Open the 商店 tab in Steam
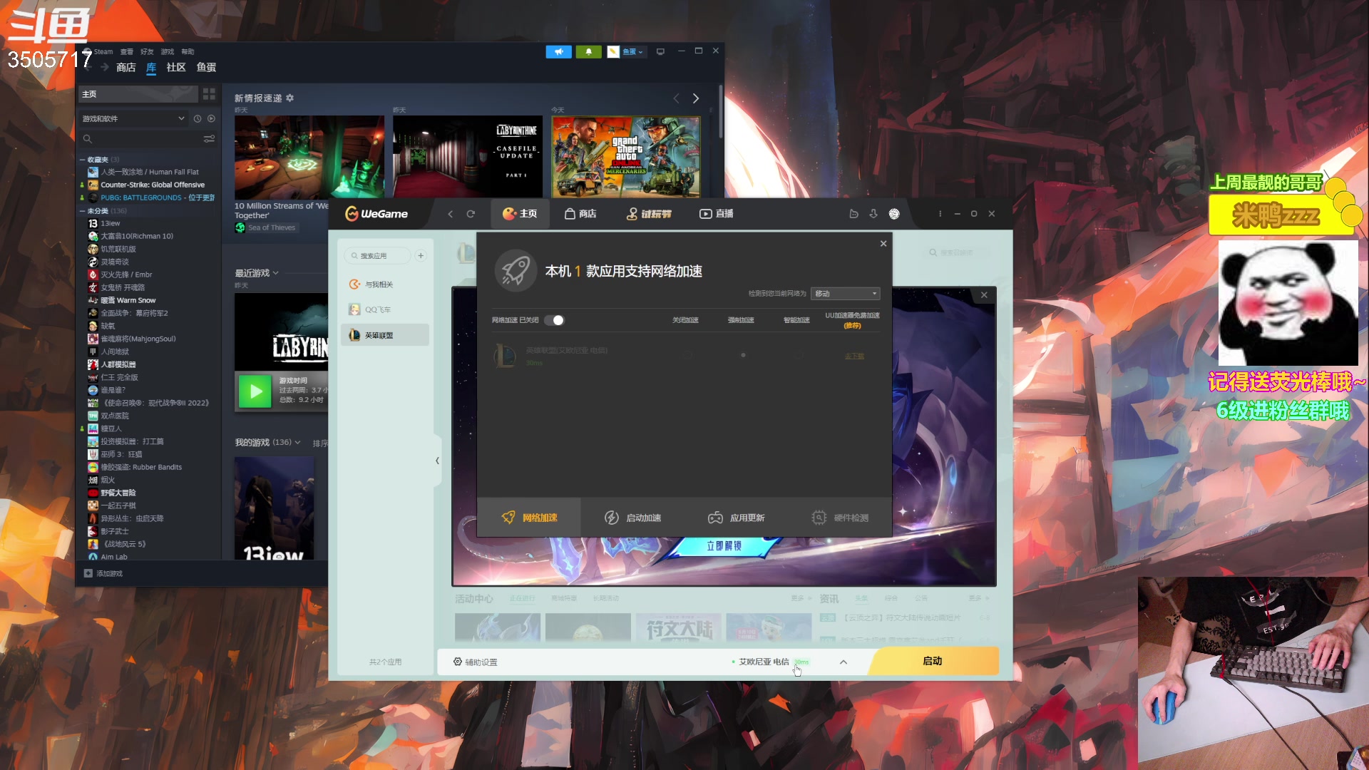Viewport: 1369px width, 770px height. point(126,67)
